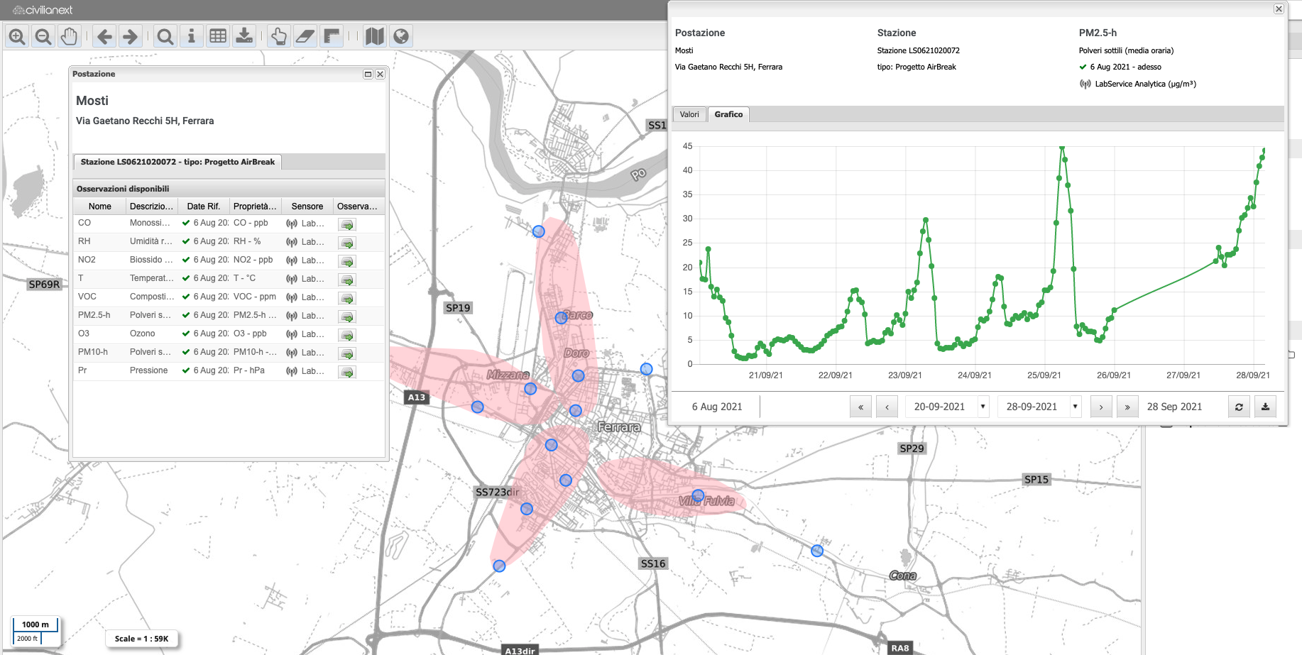Open the end date 28-09-2021 dropdown
Image resolution: width=1302 pixels, height=655 pixels.
pos(1076,407)
